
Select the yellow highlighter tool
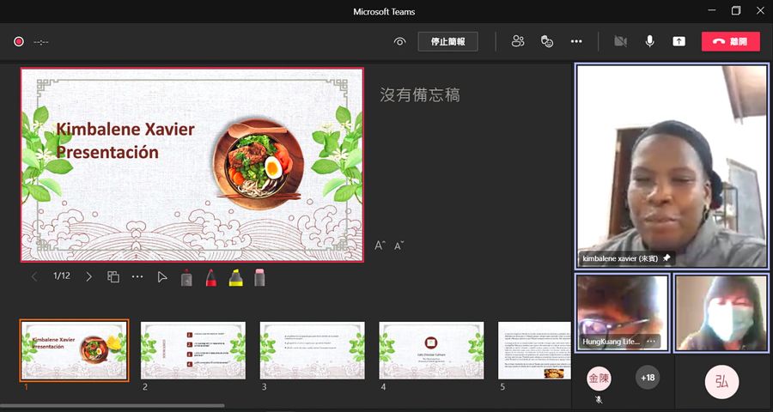235,277
